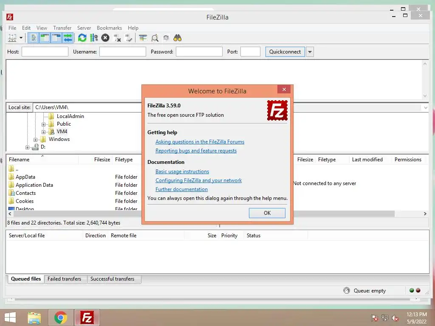435x326 pixels.
Task: Open Configuring FileZilla and your network link
Action: pos(198,180)
